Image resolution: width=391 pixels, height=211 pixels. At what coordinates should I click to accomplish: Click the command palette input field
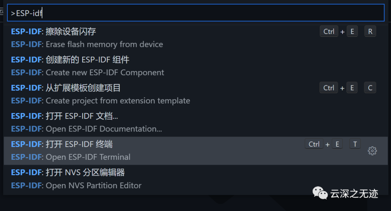[x=196, y=13]
